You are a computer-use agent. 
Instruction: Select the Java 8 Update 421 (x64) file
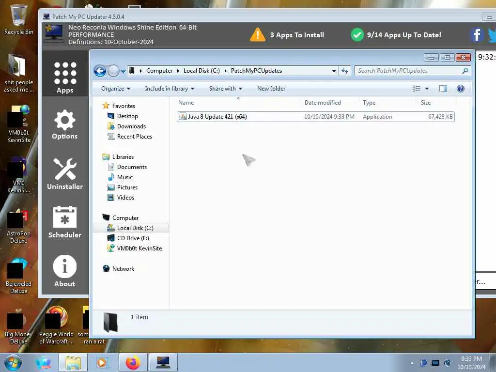point(316,117)
